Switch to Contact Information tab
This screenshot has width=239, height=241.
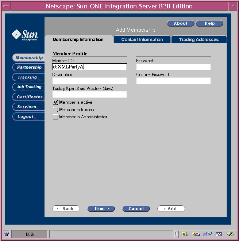tap(142, 40)
